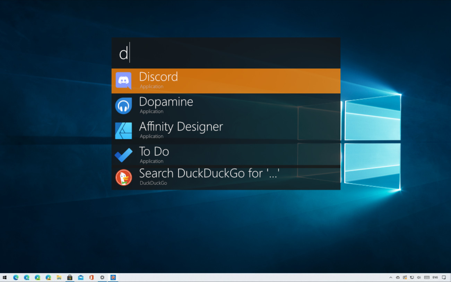Open Microsoft Edge stable from taskbar
451x282 pixels.
coord(16,278)
